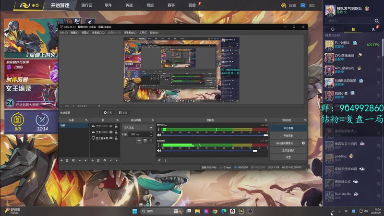Open the 淡入淡出 transition dropdown
Viewport: 384px width, 216px height.
(138, 127)
